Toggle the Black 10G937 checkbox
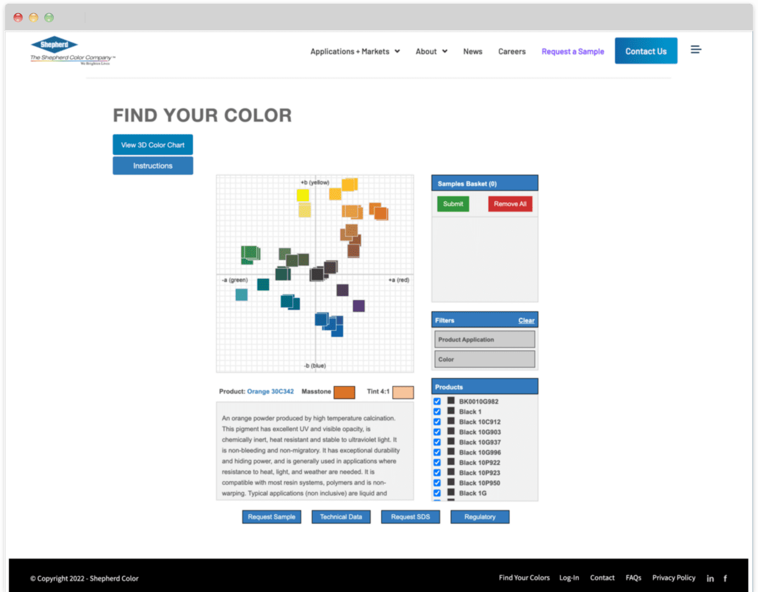This screenshot has height=592, width=758. pyautogui.click(x=437, y=442)
